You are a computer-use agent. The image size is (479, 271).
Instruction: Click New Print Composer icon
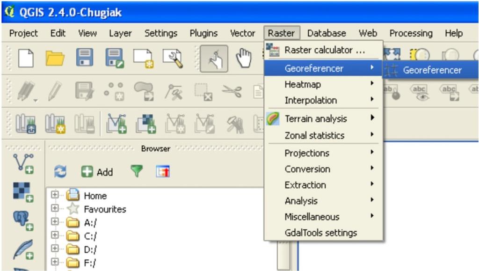point(143,59)
